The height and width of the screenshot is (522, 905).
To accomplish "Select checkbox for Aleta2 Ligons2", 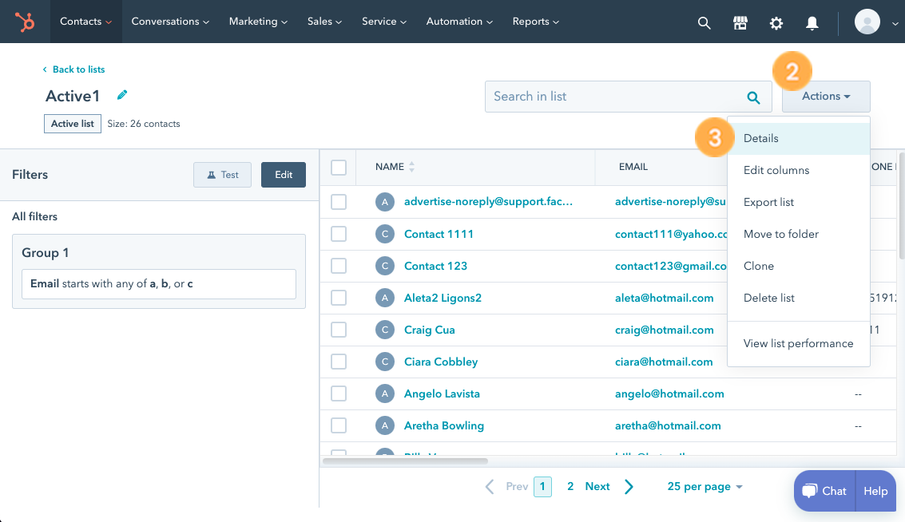I will 339,299.
